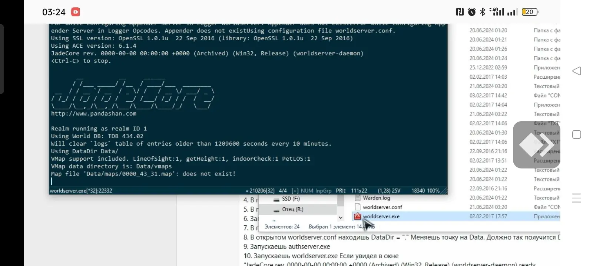Click the 'Realm running as realm ID 1' line

(99, 129)
